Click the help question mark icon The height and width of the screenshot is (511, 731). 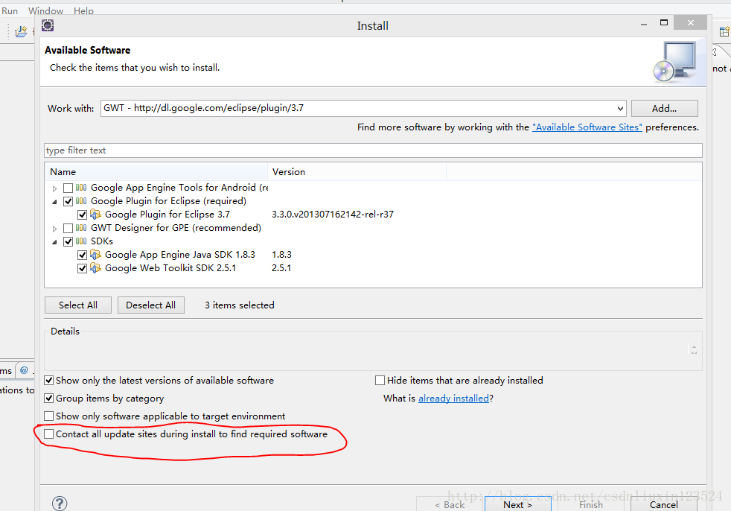(60, 503)
